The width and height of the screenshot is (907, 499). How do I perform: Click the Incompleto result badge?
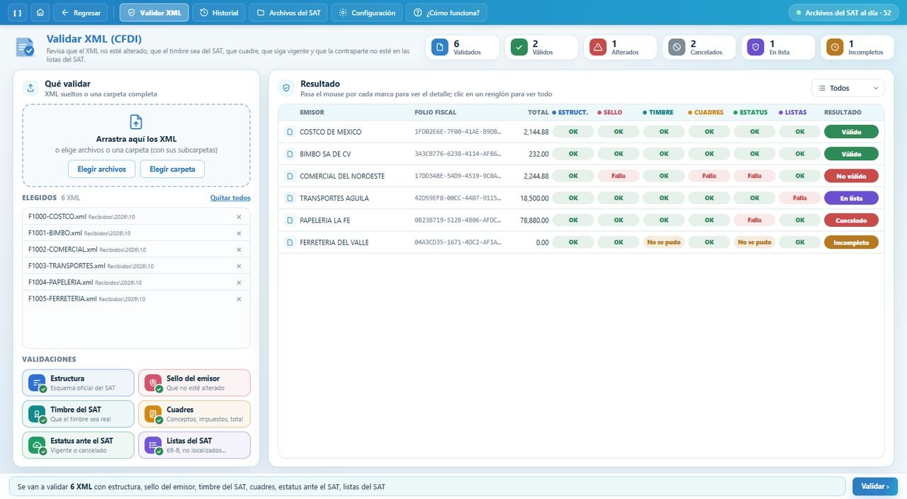(x=851, y=242)
